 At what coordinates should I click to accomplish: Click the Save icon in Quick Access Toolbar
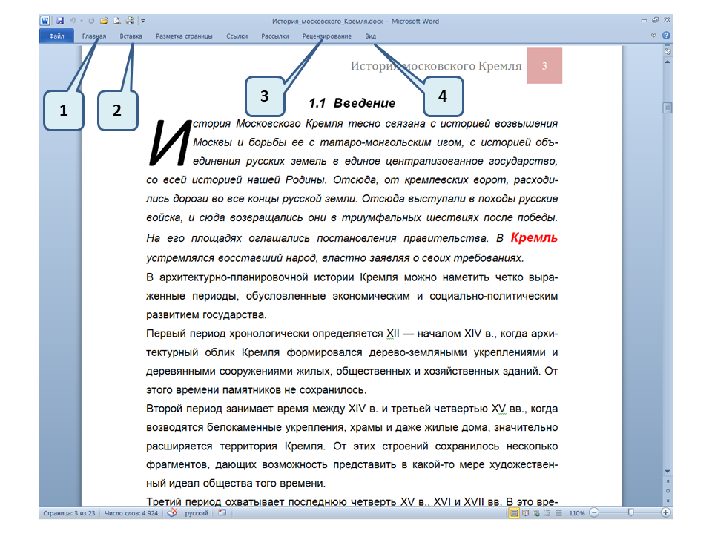point(60,22)
